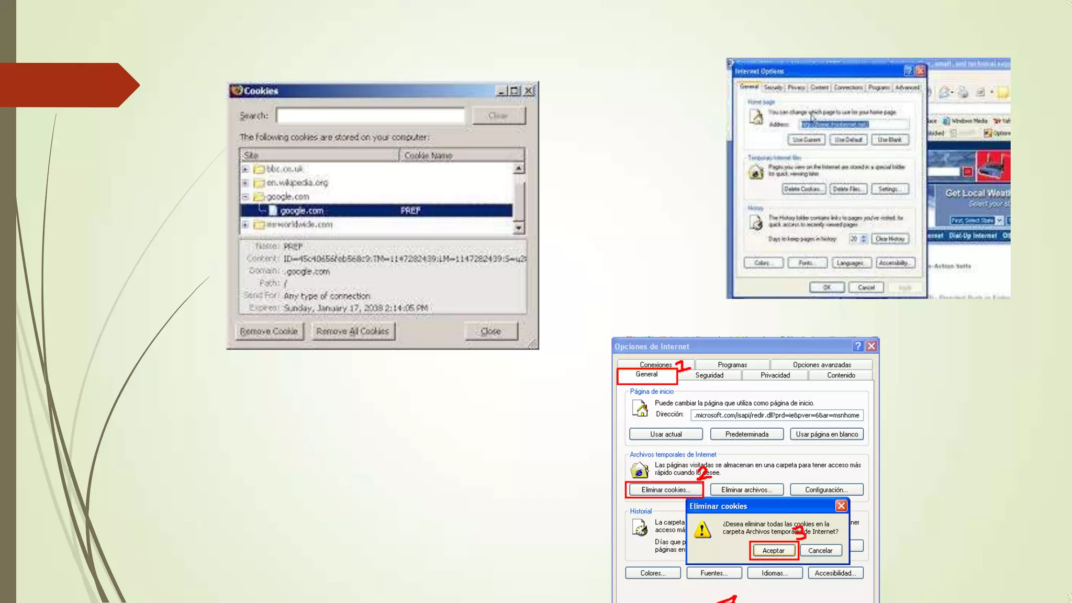The width and height of the screenshot is (1072, 603).
Task: Select the Seguridad tab
Action: tap(709, 375)
